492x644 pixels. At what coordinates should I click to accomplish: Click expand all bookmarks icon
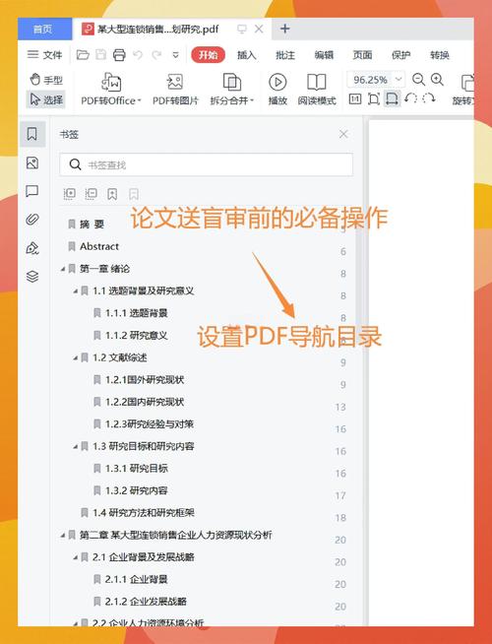(x=69, y=193)
